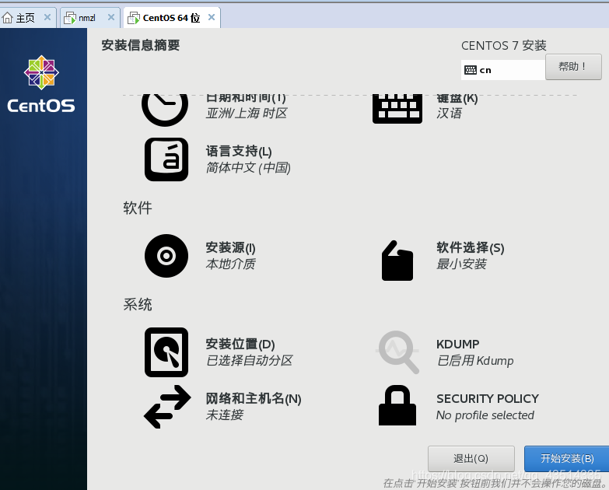Click the 汉语 keyboard value

[450, 114]
